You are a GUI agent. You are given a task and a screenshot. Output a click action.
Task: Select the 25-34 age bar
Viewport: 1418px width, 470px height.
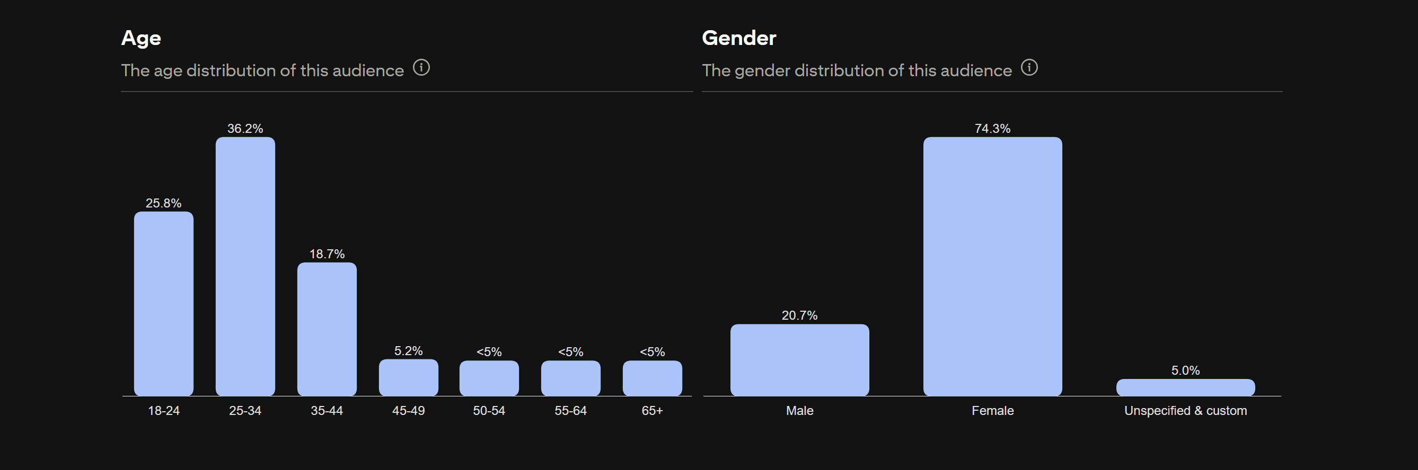pyautogui.click(x=245, y=266)
